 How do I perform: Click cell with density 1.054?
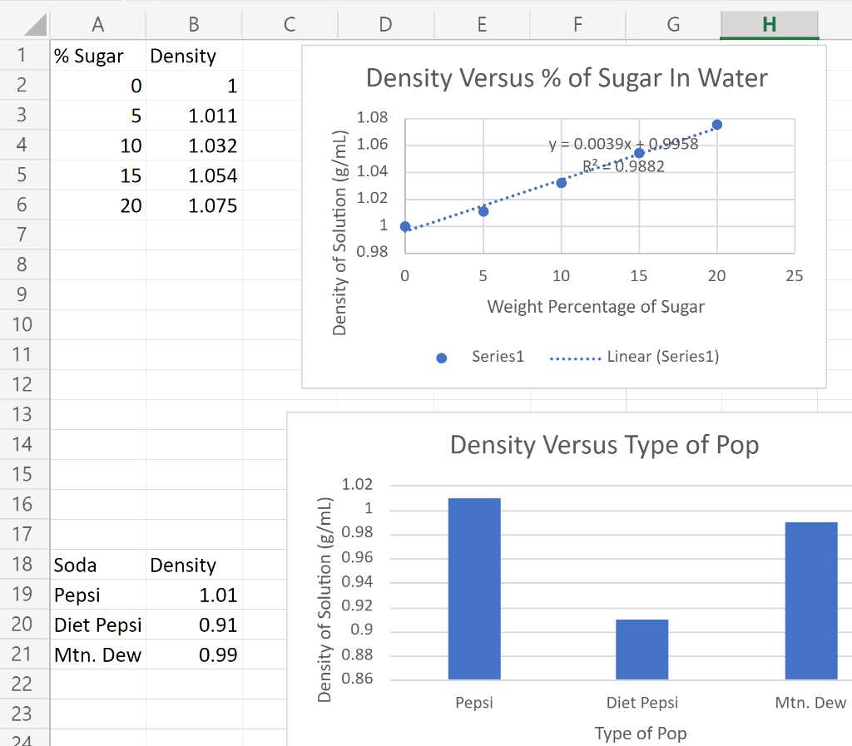click(x=194, y=175)
